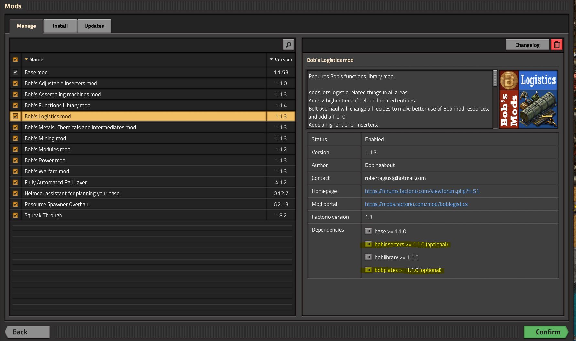The width and height of the screenshot is (576, 341).
Task: Uncheck Fully Automated Rail Layer
Action: [x=15, y=182]
